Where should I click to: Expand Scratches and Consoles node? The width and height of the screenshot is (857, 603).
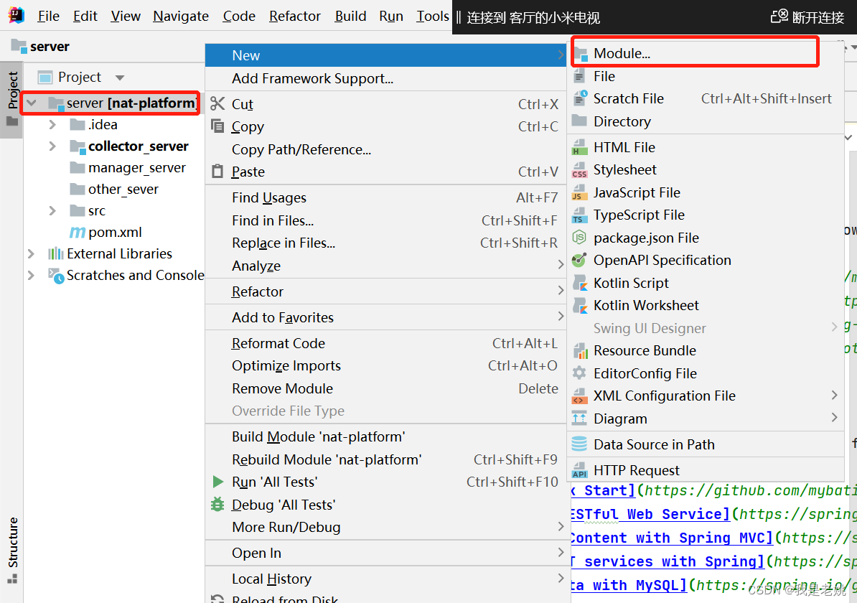point(31,275)
